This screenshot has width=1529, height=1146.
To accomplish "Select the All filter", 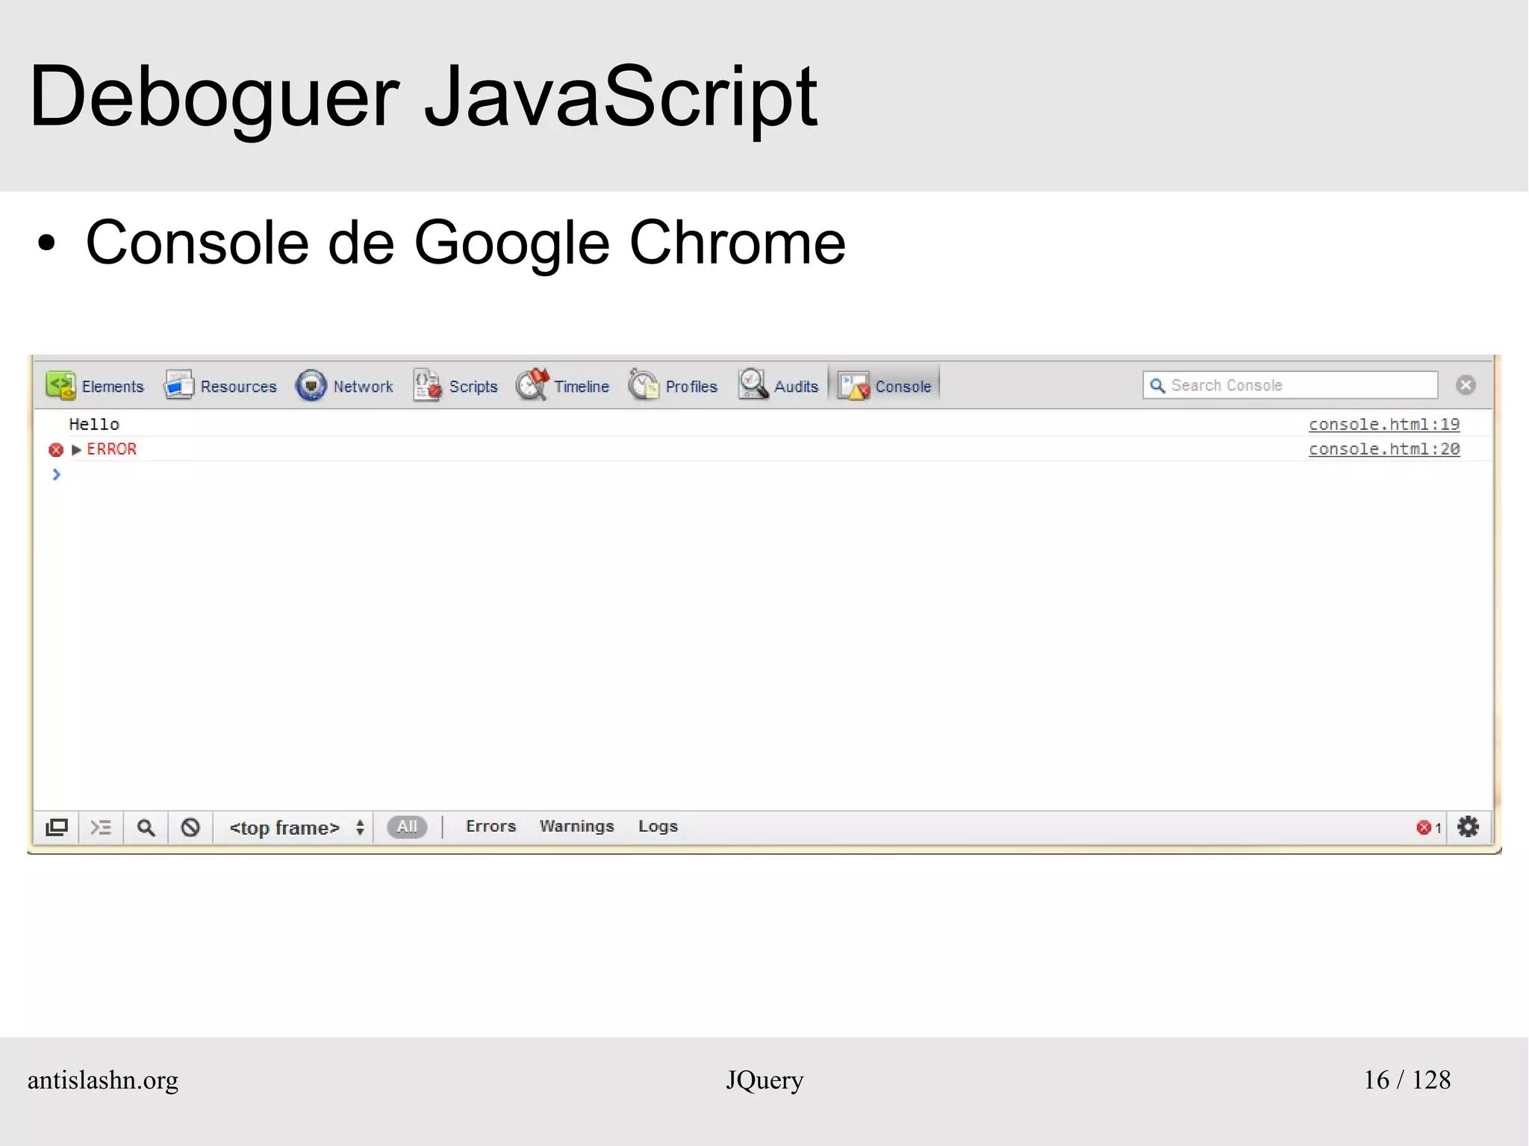I will coord(407,826).
